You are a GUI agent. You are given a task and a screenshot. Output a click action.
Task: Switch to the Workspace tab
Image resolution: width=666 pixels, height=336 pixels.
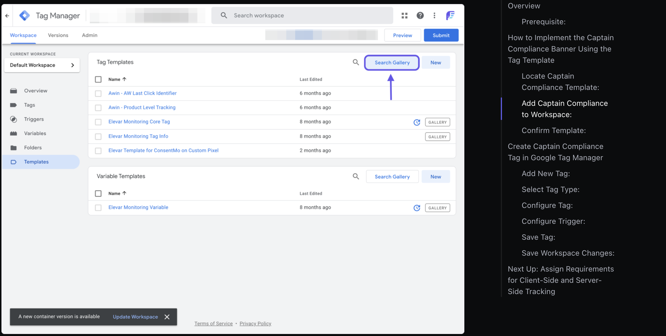23,35
